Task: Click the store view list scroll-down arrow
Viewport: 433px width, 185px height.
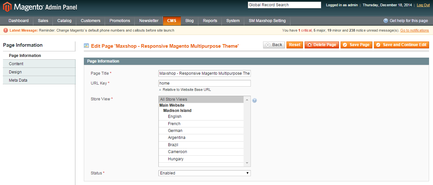Action: point(247,164)
